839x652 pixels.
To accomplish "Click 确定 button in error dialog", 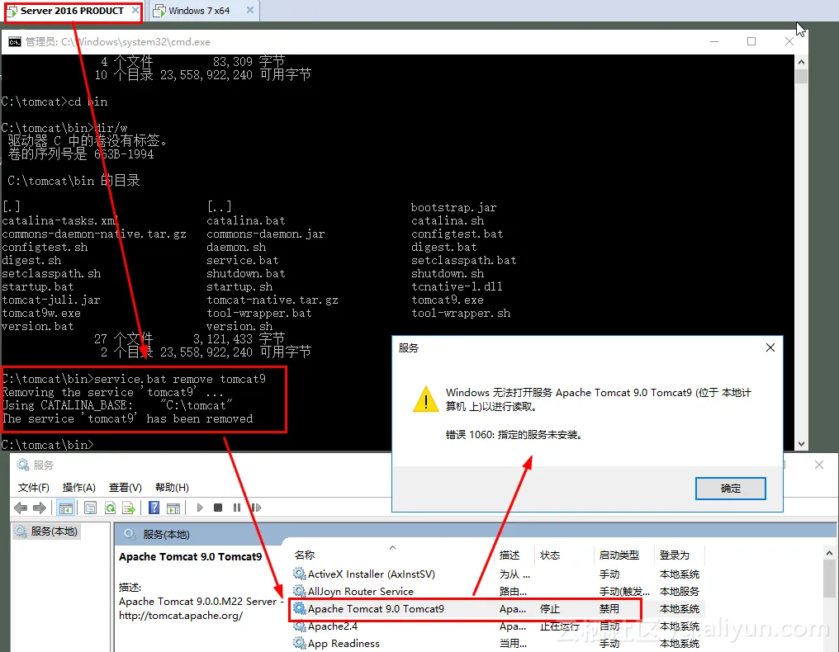I will coord(730,489).
